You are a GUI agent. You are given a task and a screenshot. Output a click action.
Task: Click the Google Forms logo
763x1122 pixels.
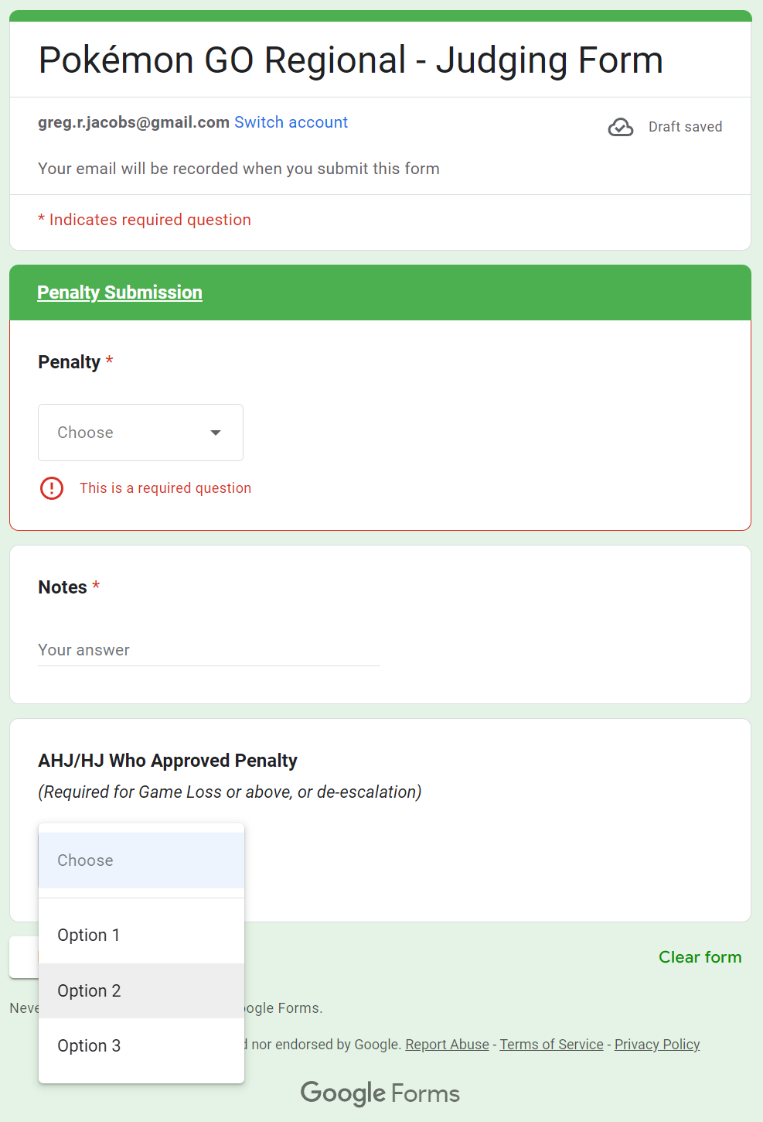[x=380, y=1093]
